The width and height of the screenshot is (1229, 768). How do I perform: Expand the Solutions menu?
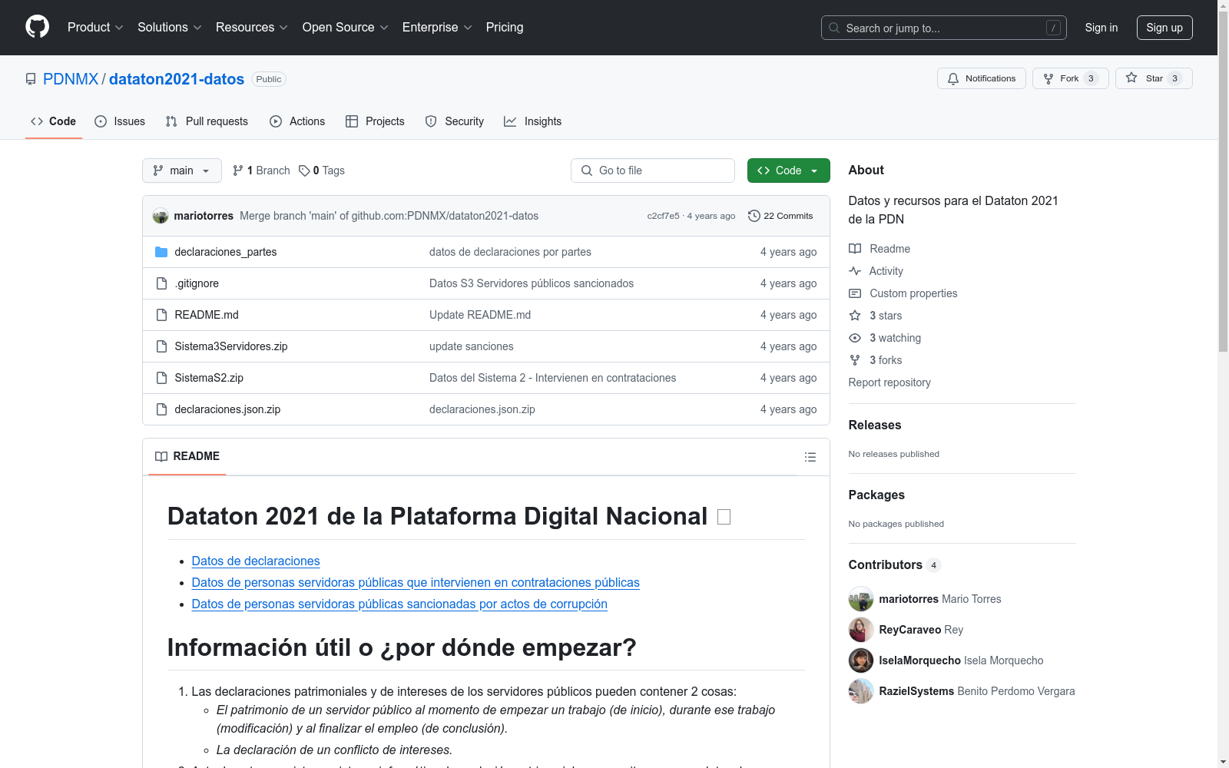pos(170,28)
